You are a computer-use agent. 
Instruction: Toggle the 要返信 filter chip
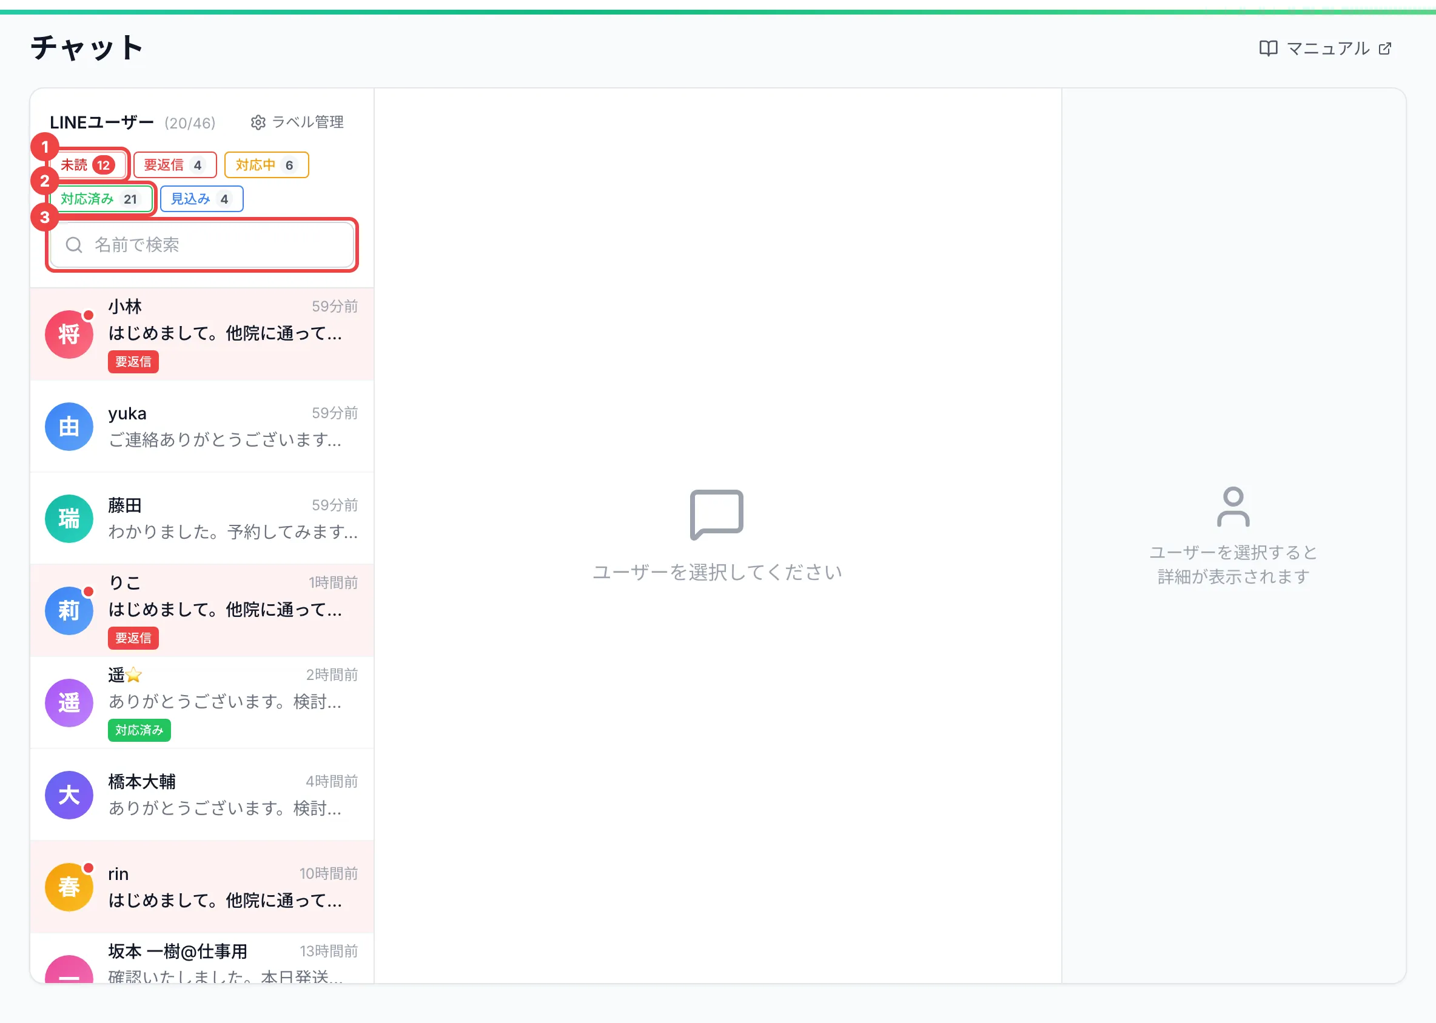175,165
